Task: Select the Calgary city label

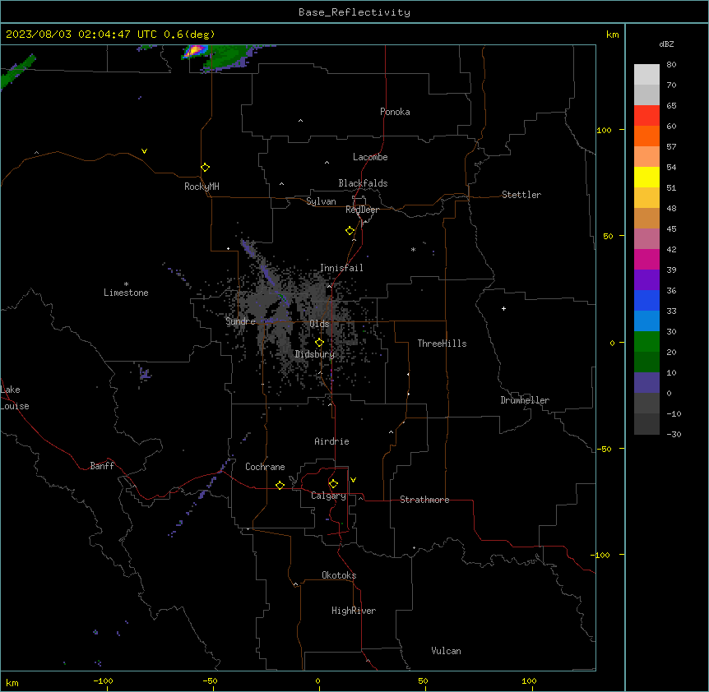Action: tap(328, 496)
